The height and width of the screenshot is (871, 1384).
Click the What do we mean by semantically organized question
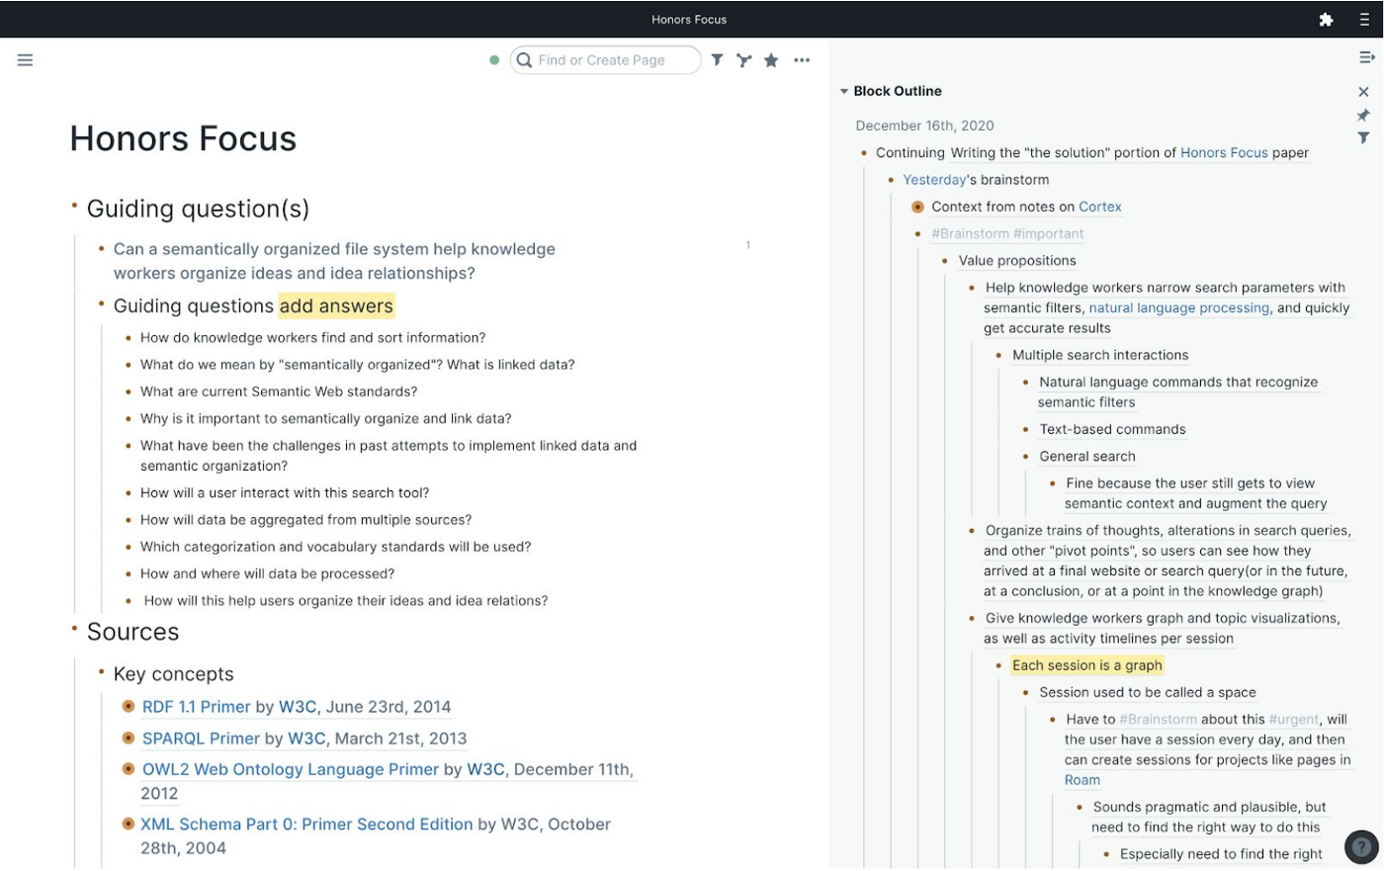[357, 365]
